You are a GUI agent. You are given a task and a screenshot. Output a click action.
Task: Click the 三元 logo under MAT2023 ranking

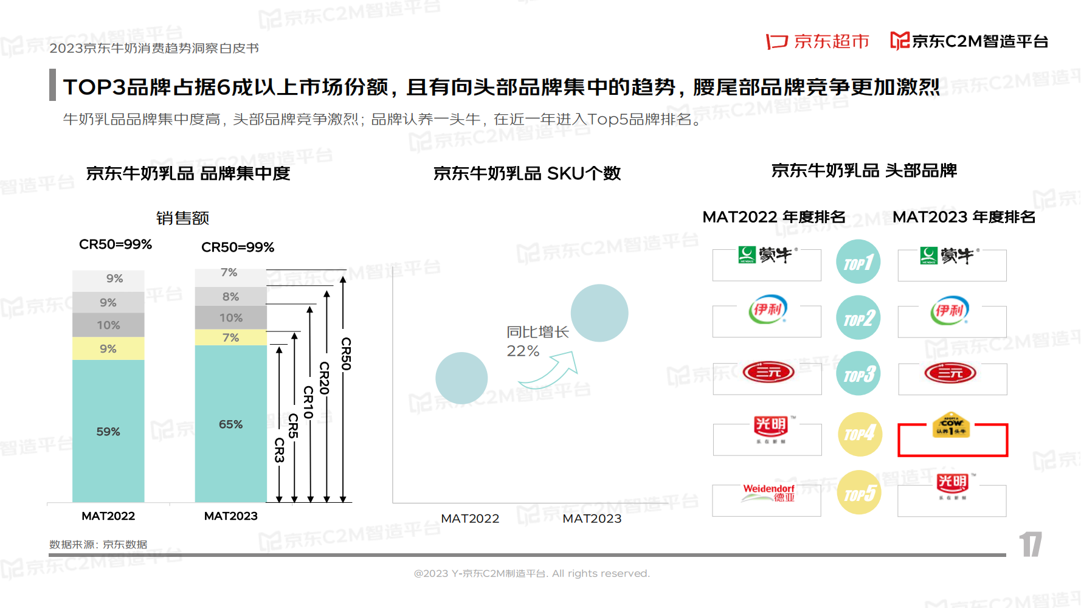click(950, 373)
